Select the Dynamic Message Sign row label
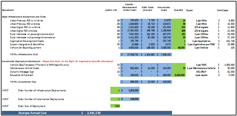237x116 pixels. click(22, 72)
